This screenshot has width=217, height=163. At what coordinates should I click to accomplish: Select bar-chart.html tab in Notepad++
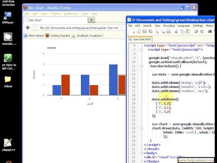[x=140, y=39]
